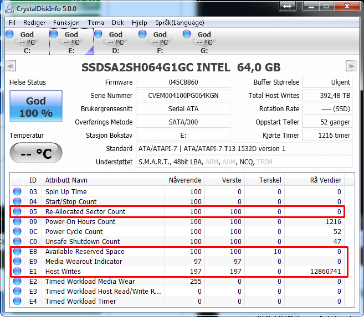This screenshot has width=364, height=317.
Task: Click the Firmware field 045C8860
Action: click(183, 82)
